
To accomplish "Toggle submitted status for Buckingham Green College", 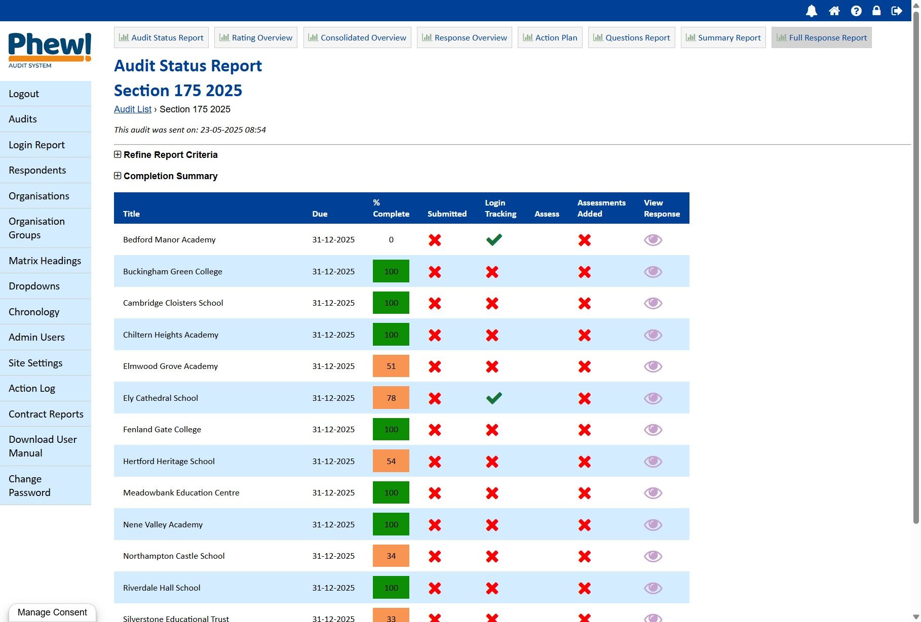I will pos(434,272).
